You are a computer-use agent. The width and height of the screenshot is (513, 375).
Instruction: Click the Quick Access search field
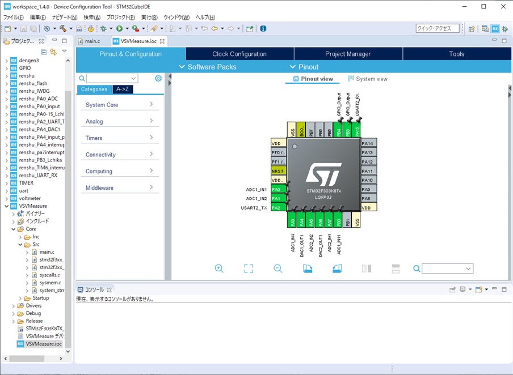tap(437, 28)
